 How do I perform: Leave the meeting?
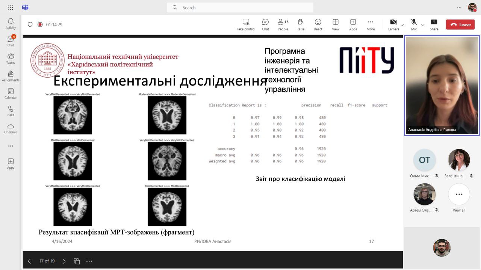tap(460, 25)
